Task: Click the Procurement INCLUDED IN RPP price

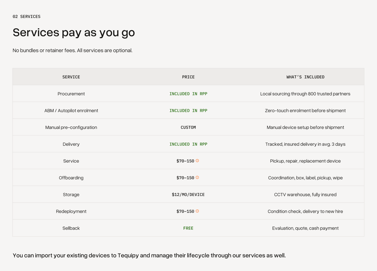Action: tap(188, 94)
